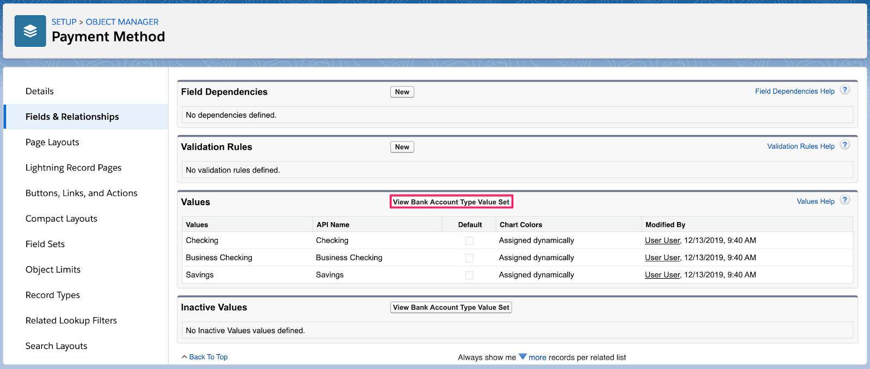Go to Lightning Record Pages
The image size is (870, 369).
coord(73,168)
